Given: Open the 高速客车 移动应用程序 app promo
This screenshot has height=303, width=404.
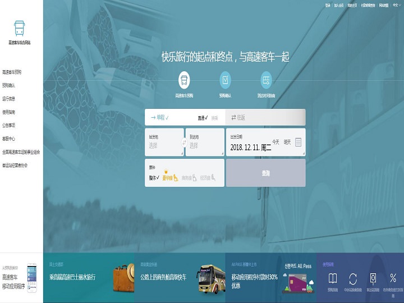Looking at the screenshot, I should coord(13,282).
